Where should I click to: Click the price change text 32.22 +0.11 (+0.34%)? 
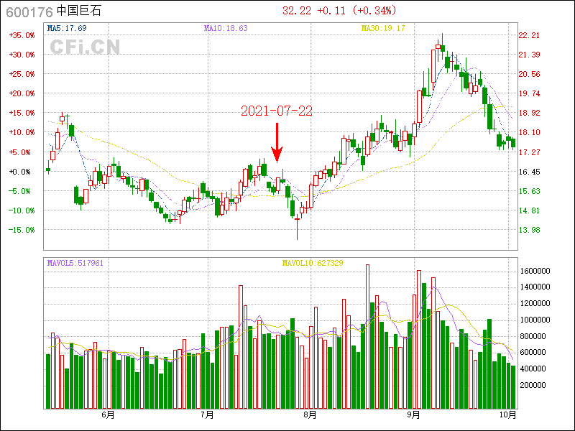339,11
